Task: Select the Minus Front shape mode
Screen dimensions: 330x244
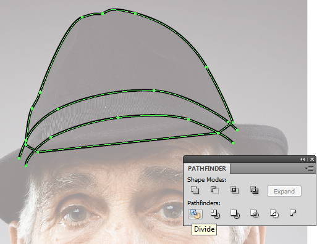Action: [x=214, y=190]
